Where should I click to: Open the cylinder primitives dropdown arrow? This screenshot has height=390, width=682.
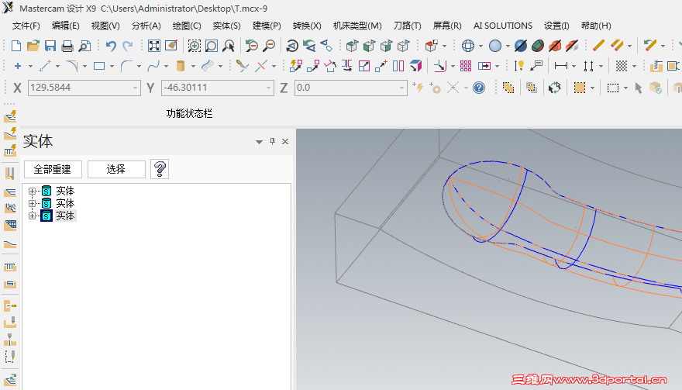[x=193, y=67]
